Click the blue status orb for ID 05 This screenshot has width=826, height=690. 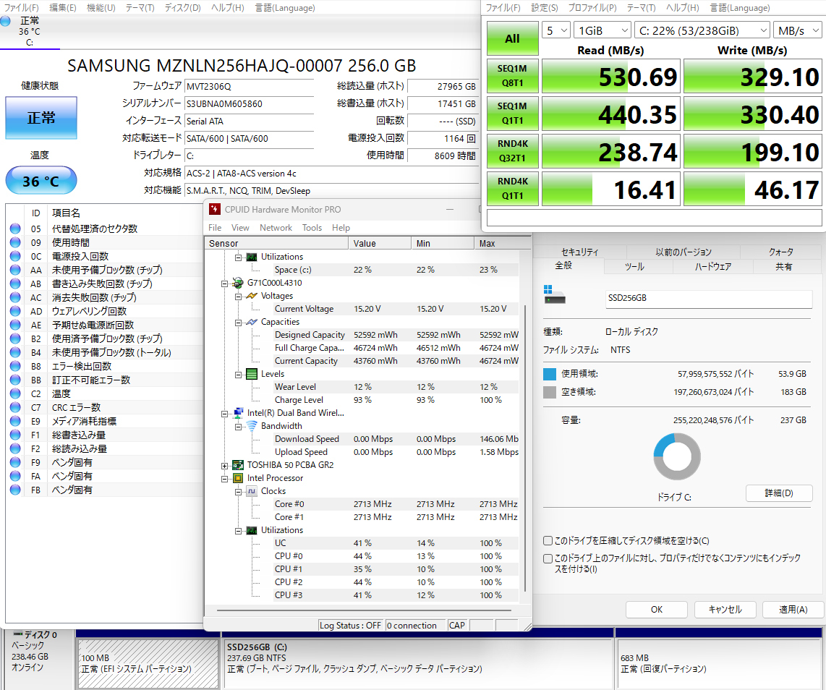click(15, 229)
